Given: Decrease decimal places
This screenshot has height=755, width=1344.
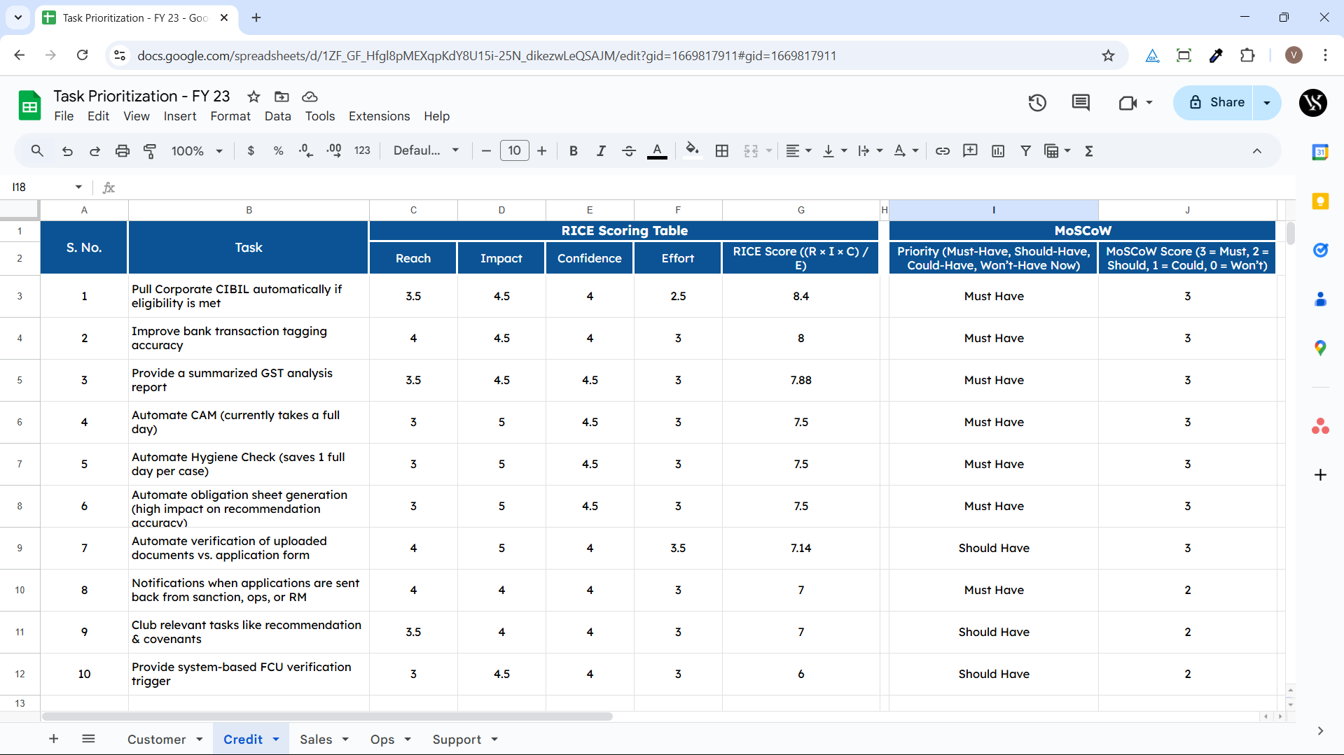Looking at the screenshot, I should (x=306, y=150).
